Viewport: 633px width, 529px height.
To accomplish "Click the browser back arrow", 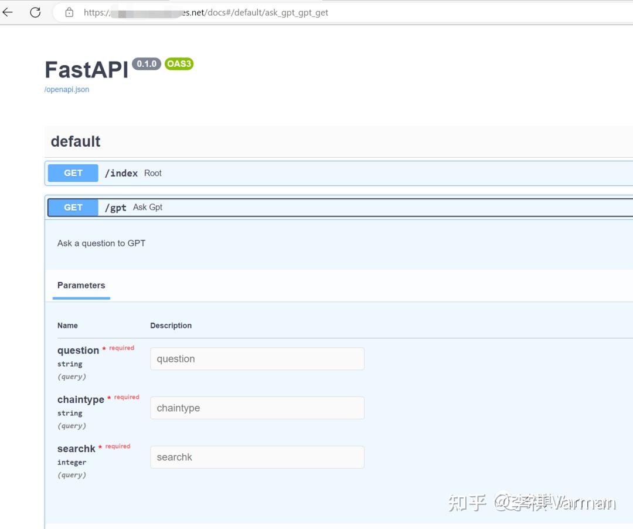I will pyautogui.click(x=9, y=12).
